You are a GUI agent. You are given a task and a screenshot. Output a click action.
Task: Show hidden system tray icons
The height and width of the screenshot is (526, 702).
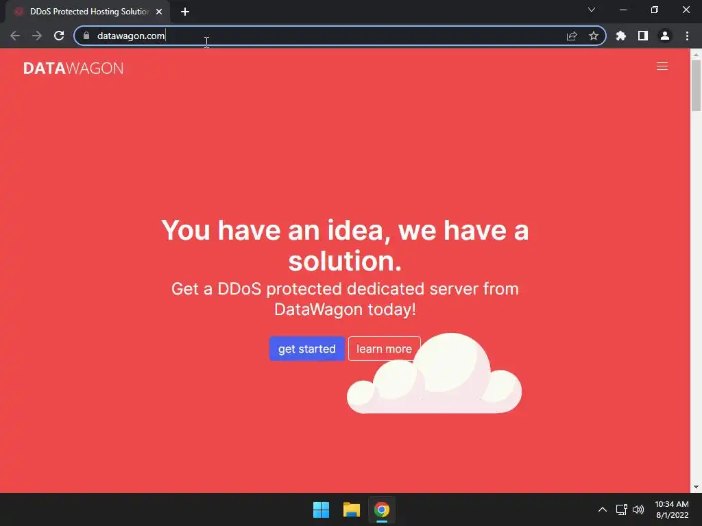pyautogui.click(x=603, y=510)
